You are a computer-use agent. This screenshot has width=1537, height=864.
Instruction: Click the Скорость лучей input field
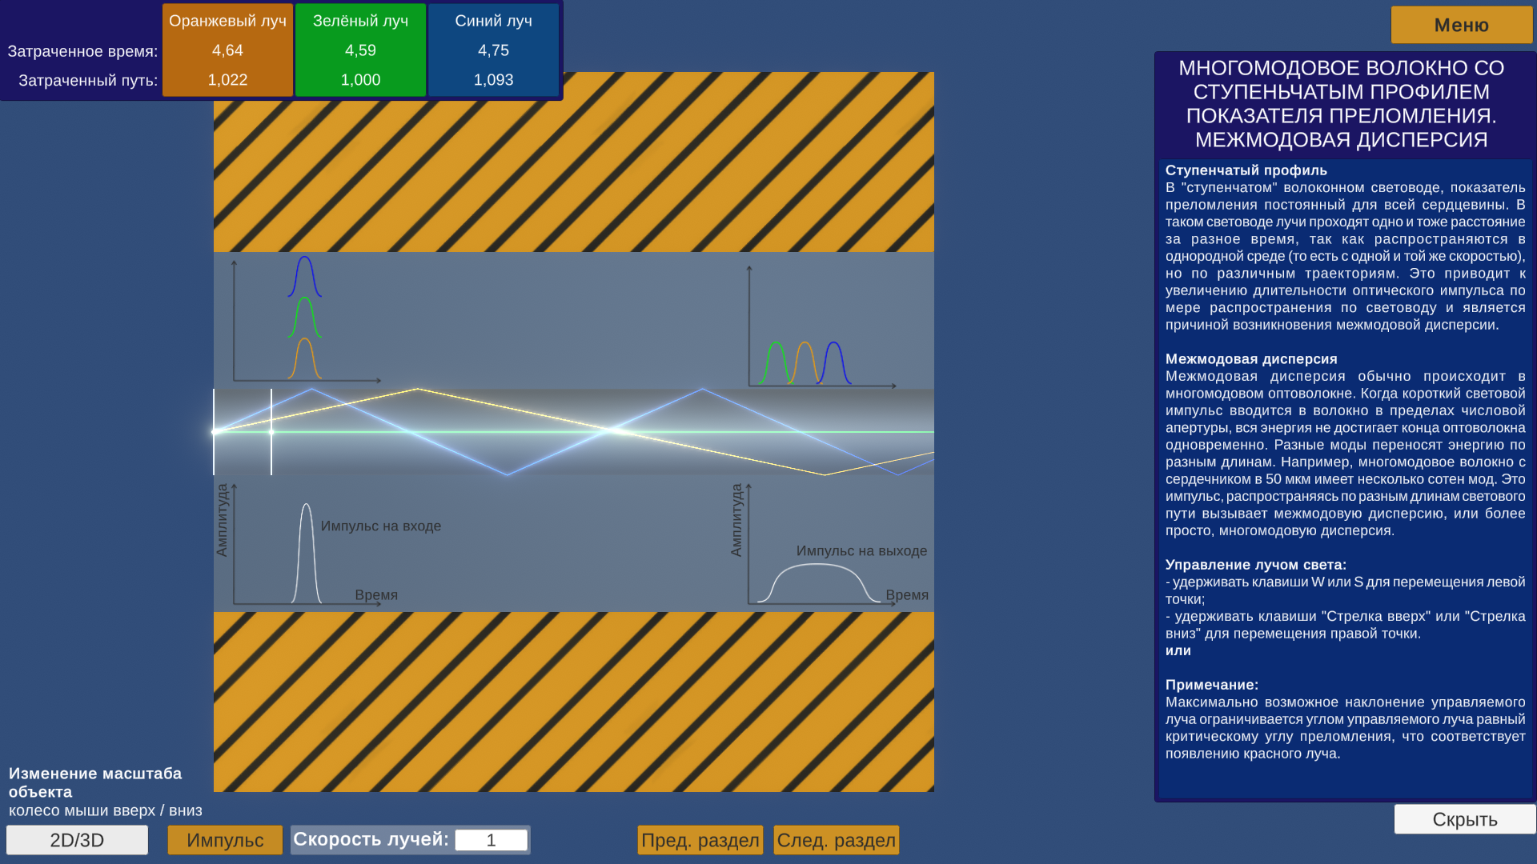(x=491, y=840)
